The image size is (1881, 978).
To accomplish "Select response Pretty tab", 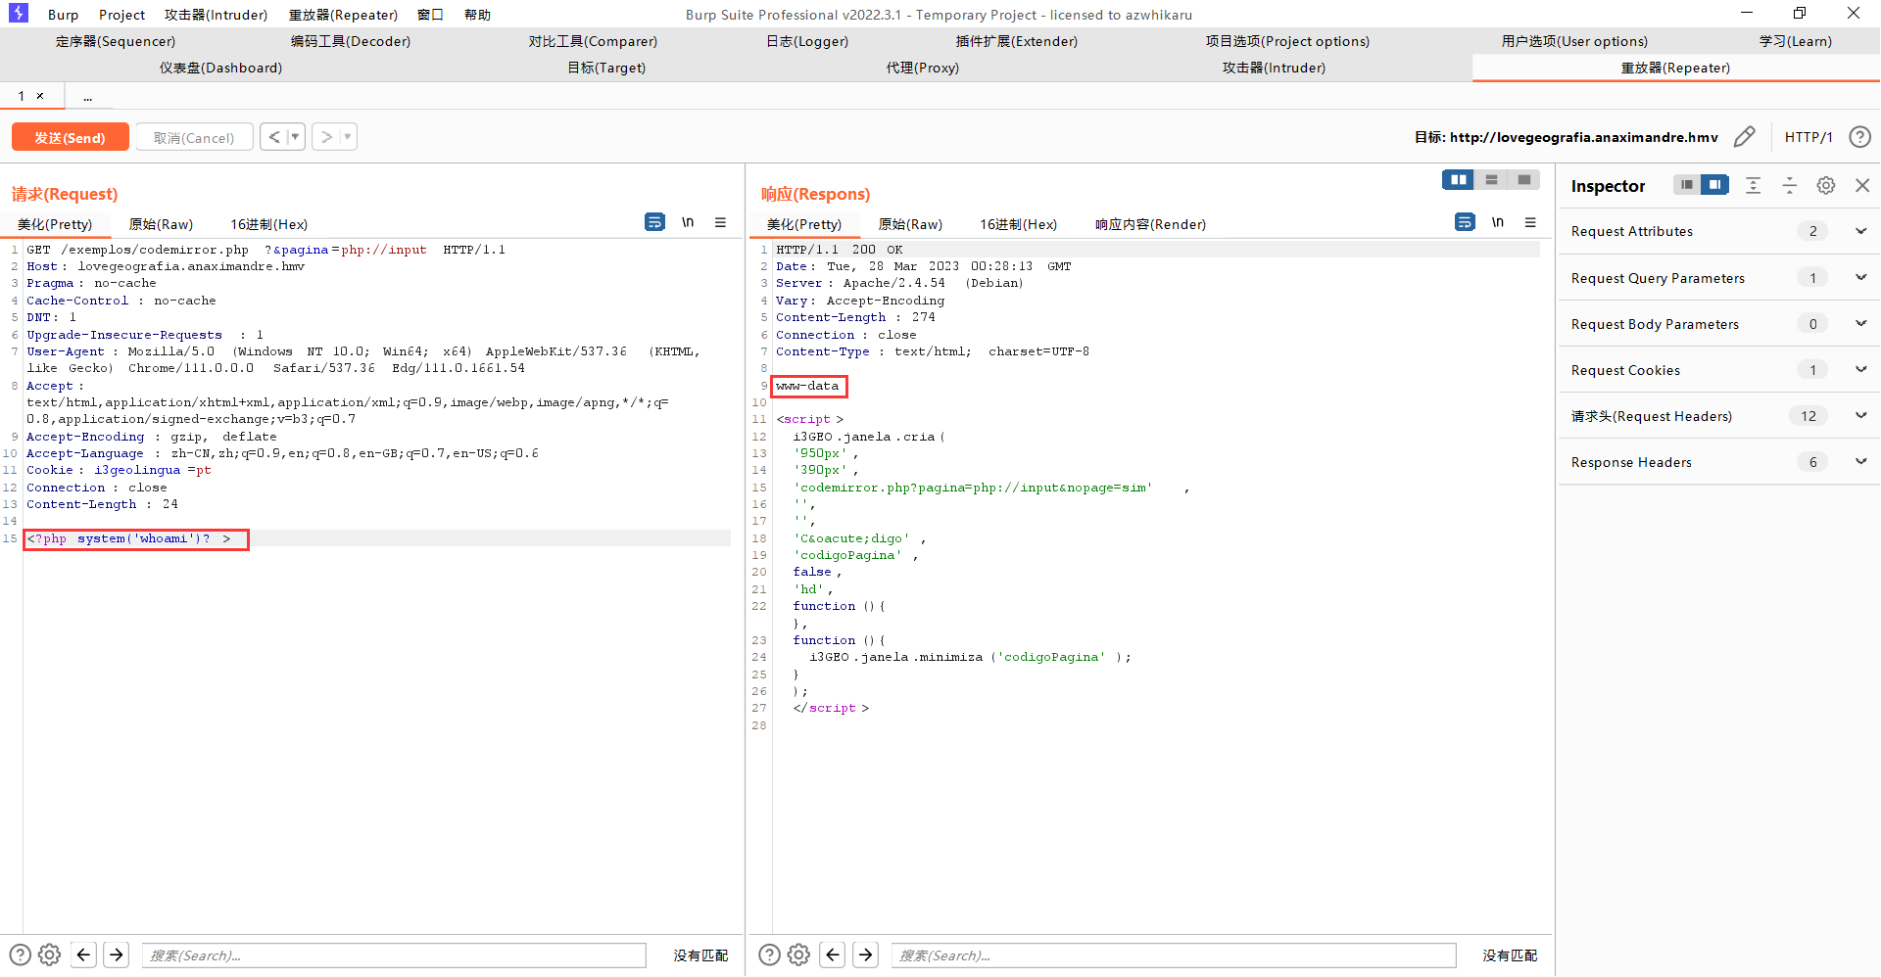I will pyautogui.click(x=804, y=224).
